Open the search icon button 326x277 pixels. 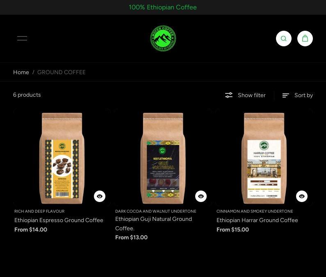(284, 39)
